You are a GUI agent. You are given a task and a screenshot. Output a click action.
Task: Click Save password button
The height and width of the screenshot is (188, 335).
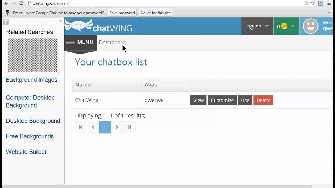point(122,13)
